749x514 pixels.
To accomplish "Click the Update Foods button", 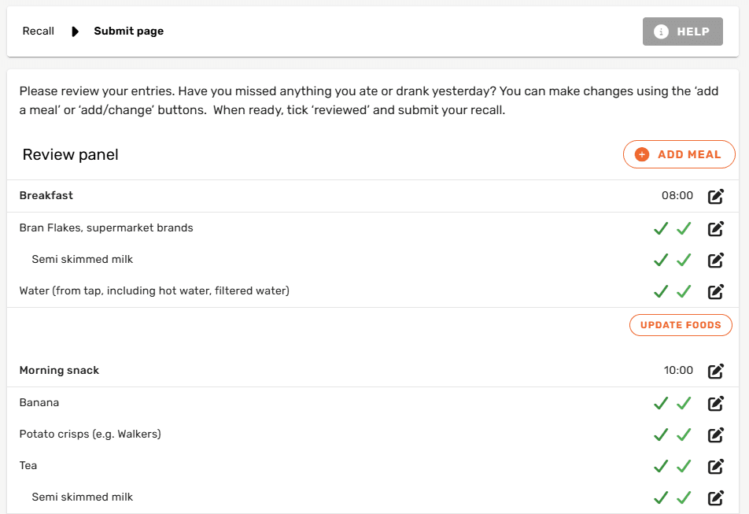I will (681, 325).
